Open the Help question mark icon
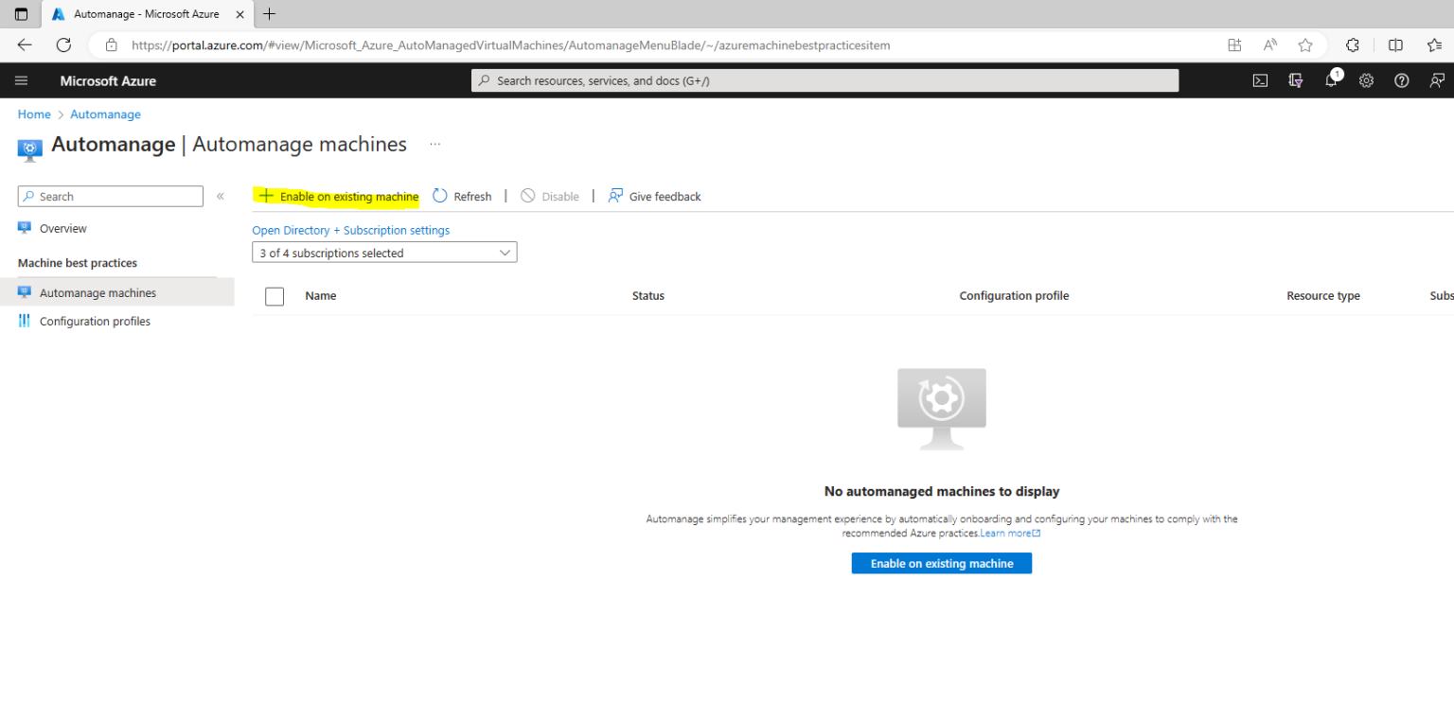The width and height of the screenshot is (1454, 702). [1402, 80]
